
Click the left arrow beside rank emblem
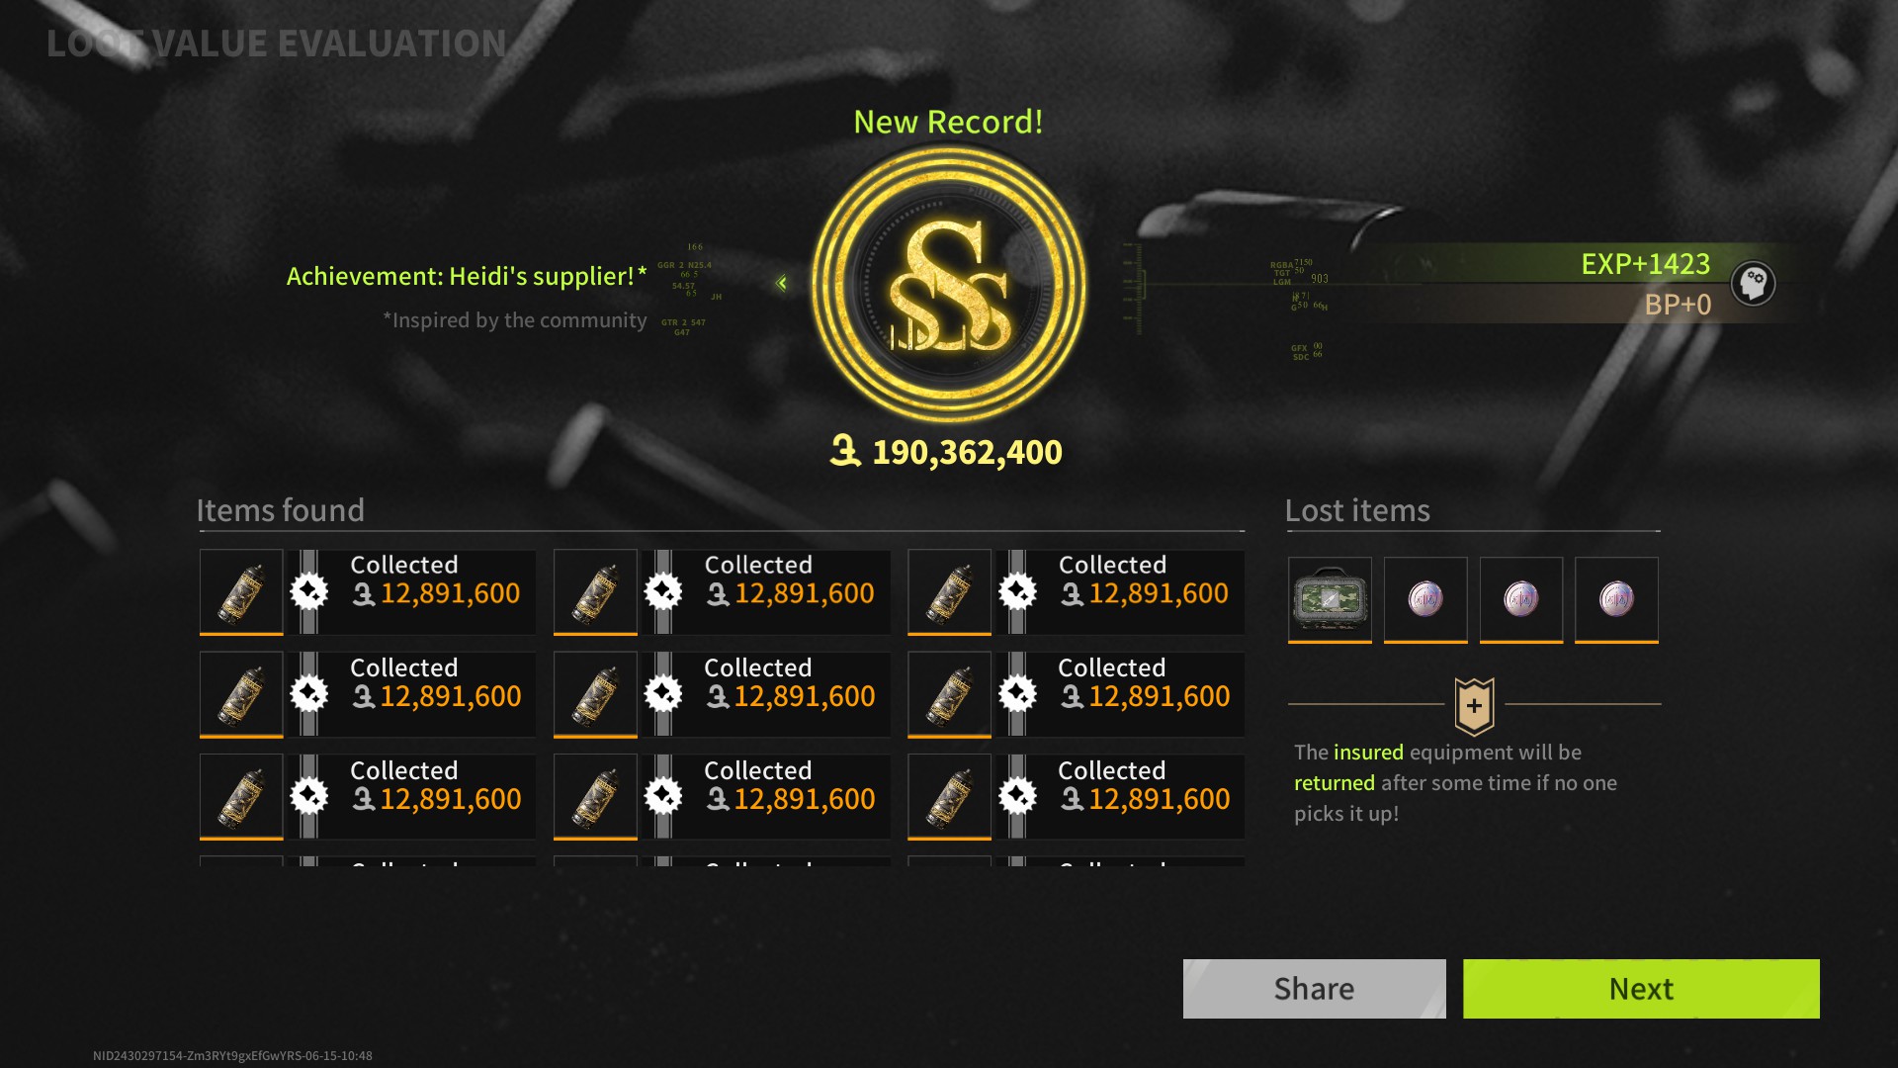[782, 283]
